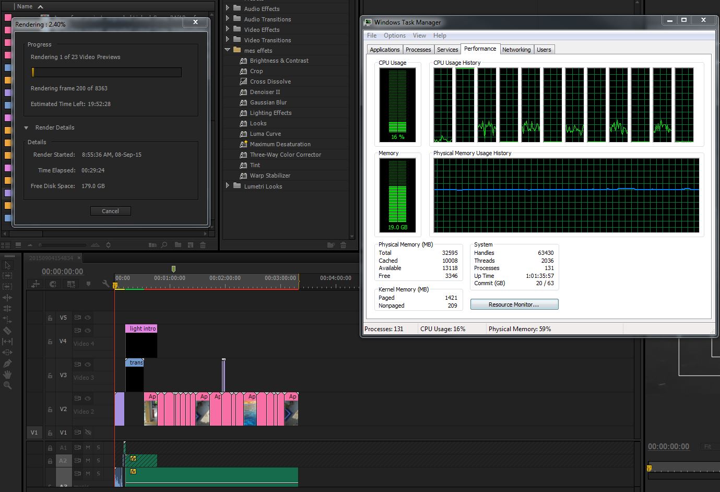Toggle V5 track output eye icon
The height and width of the screenshot is (492, 720).
pos(88,318)
